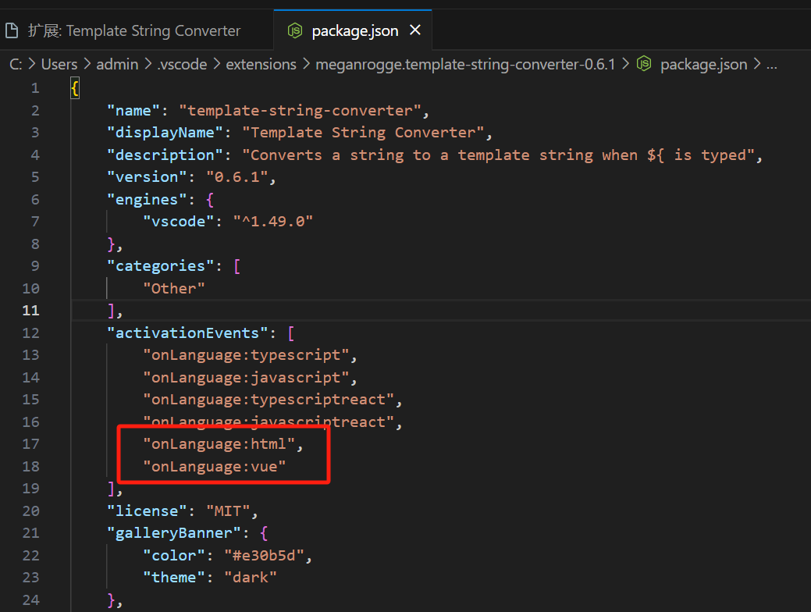Click the chevron between Users and admin breadcrumbs

88,64
